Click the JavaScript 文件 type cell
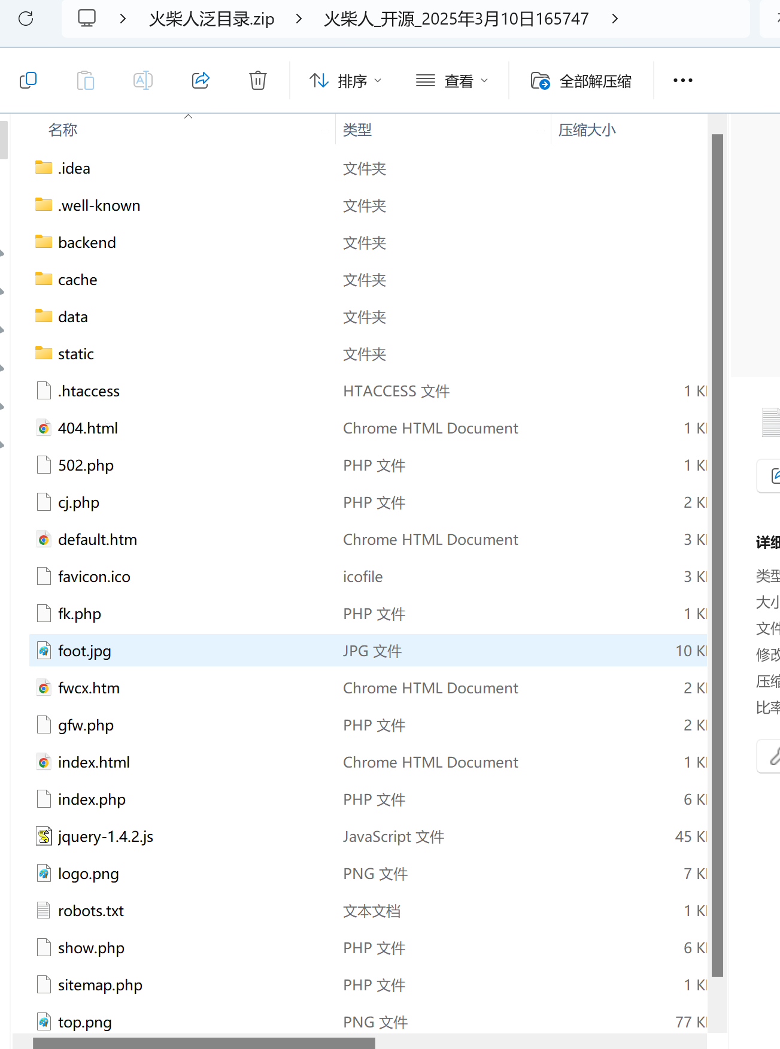The image size is (780, 1049). tap(394, 836)
